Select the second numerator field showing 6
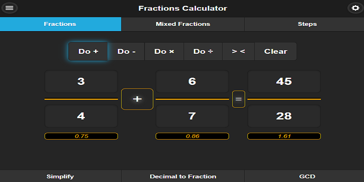Image resolution: width=364 pixels, height=182 pixels. tap(192, 81)
